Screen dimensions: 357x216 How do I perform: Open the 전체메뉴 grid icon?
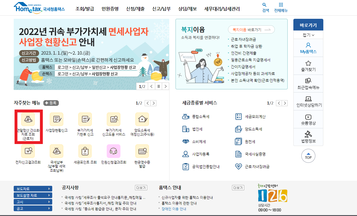coord(281,7)
